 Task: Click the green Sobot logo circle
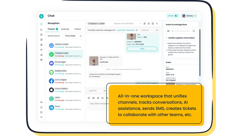coord(41,16)
